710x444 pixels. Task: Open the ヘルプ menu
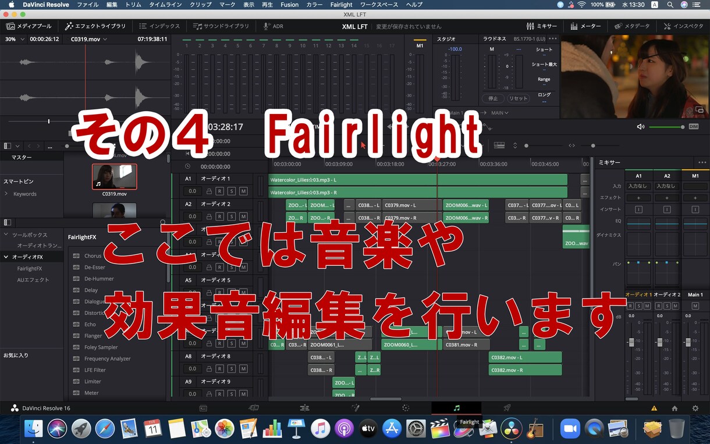click(414, 5)
